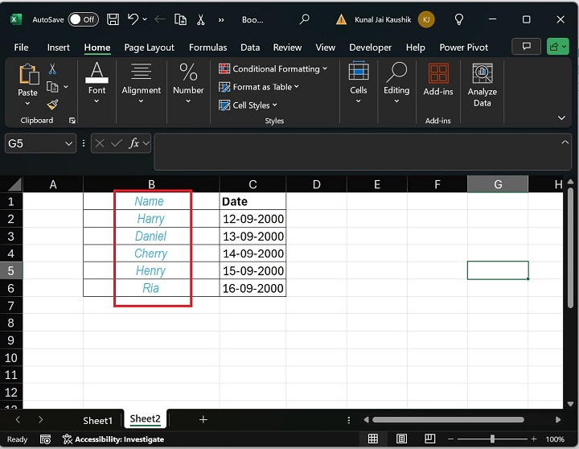Screen dimensions: 579x449
Task: Click the zoom slider handle
Action: click(x=492, y=439)
